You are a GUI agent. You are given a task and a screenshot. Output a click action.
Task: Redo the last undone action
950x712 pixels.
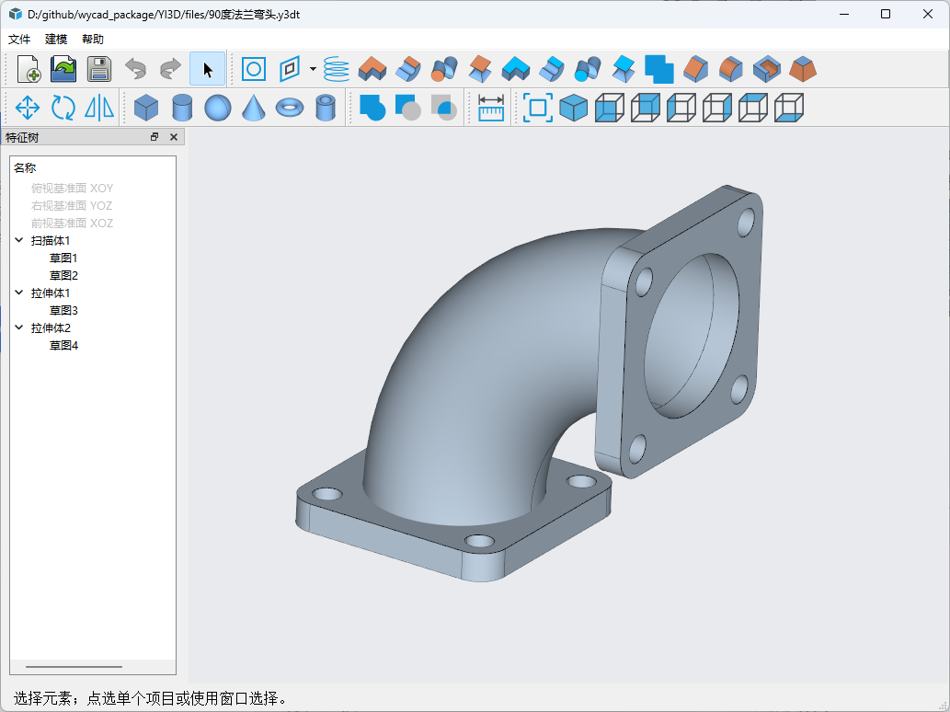tap(171, 69)
